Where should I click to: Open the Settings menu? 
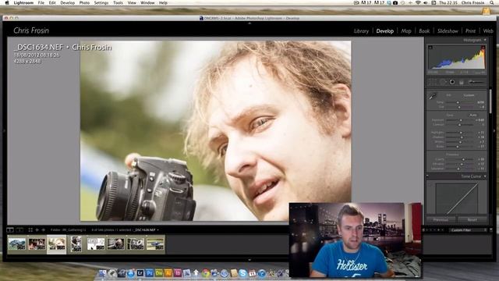coord(101,2)
